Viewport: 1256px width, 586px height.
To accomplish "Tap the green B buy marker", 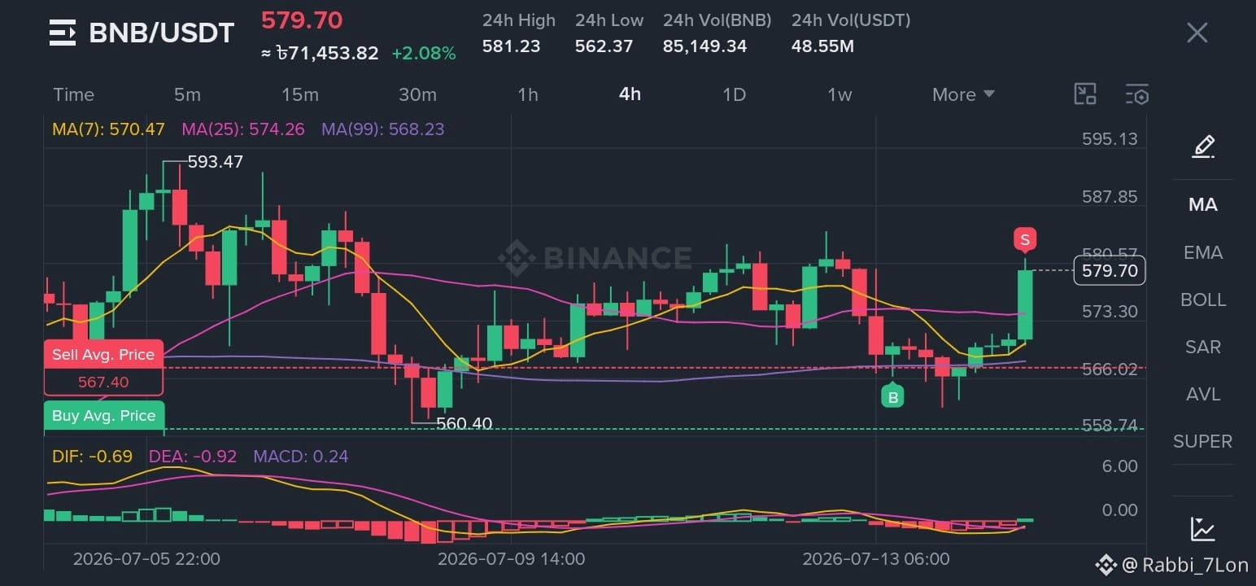I will 892,396.
